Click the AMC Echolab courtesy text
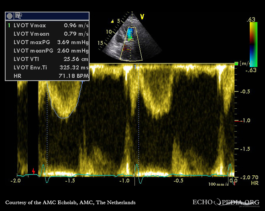The width and height of the screenshot is (265, 211). 70,203
